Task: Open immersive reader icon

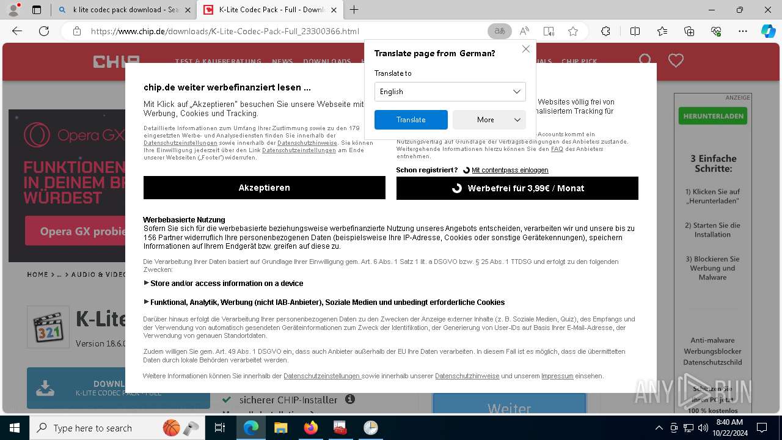Action: coord(549,31)
